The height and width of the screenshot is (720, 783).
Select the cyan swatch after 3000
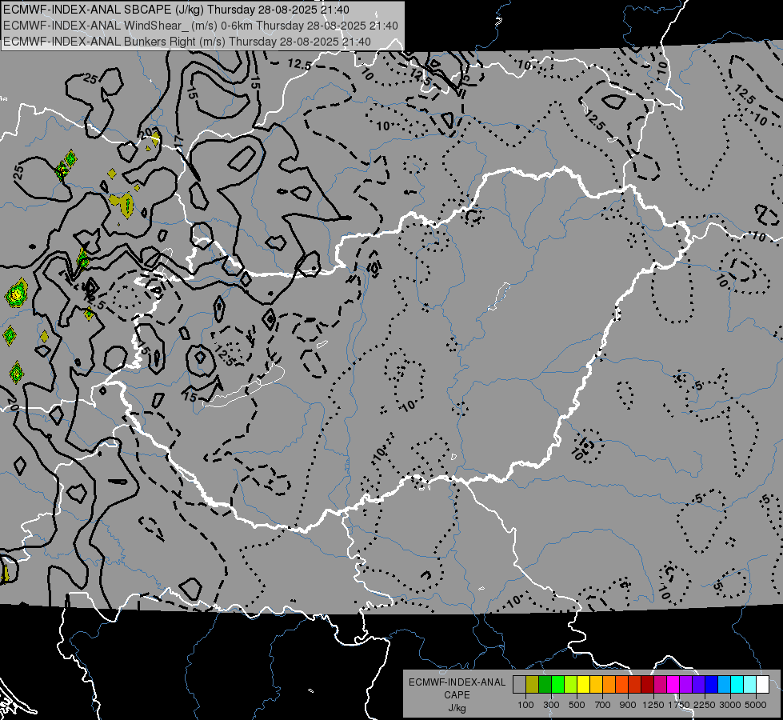click(737, 685)
